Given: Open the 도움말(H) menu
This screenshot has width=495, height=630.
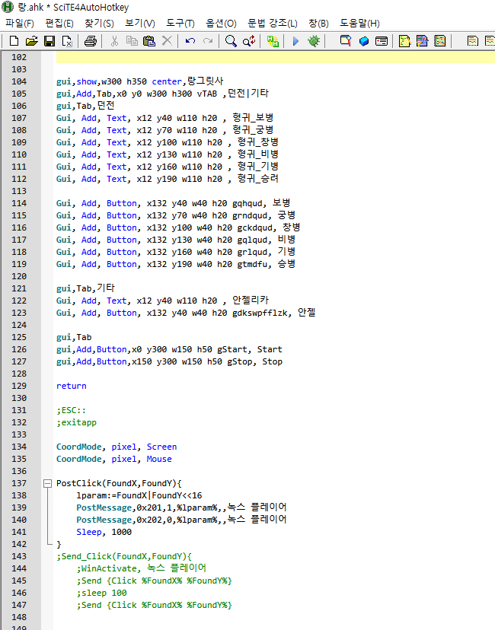Looking at the screenshot, I should 359,24.
